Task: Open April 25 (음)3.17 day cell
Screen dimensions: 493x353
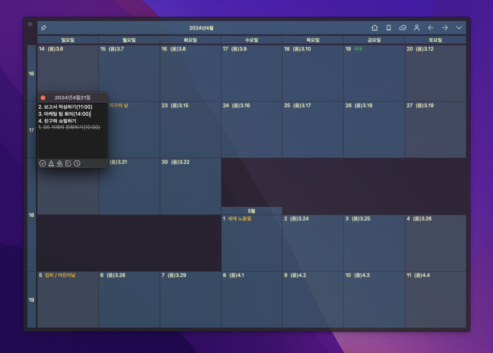Action: coord(313,130)
